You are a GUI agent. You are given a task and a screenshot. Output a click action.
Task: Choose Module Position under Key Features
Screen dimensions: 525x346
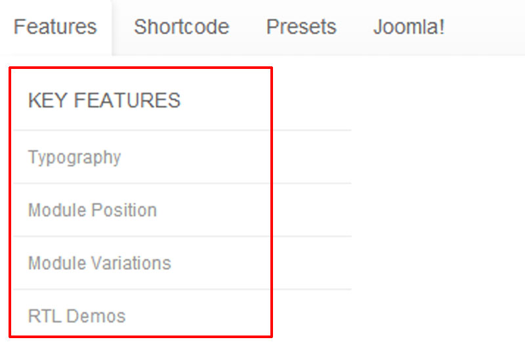tap(92, 210)
